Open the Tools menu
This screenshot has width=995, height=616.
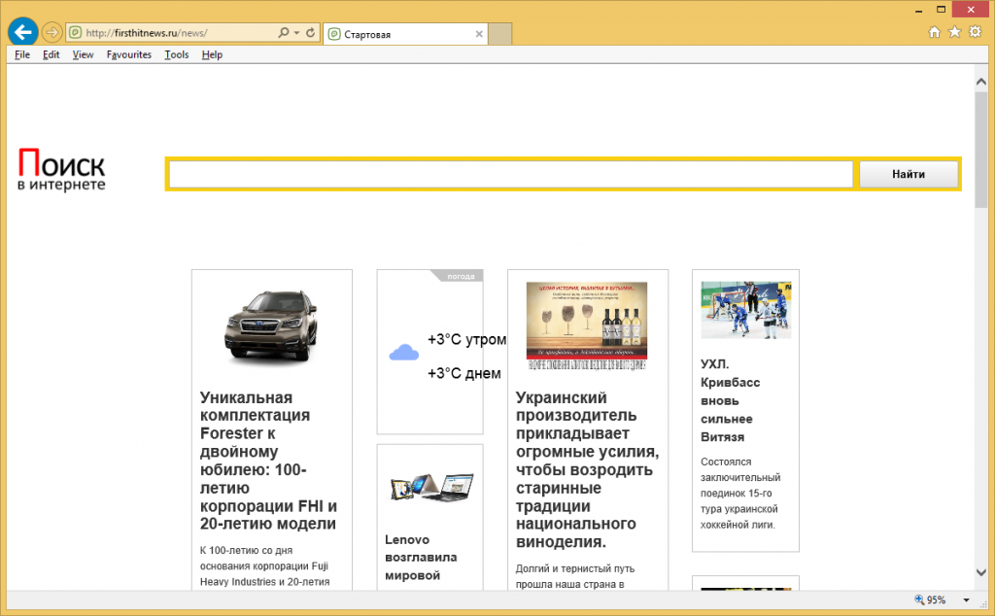(x=176, y=54)
